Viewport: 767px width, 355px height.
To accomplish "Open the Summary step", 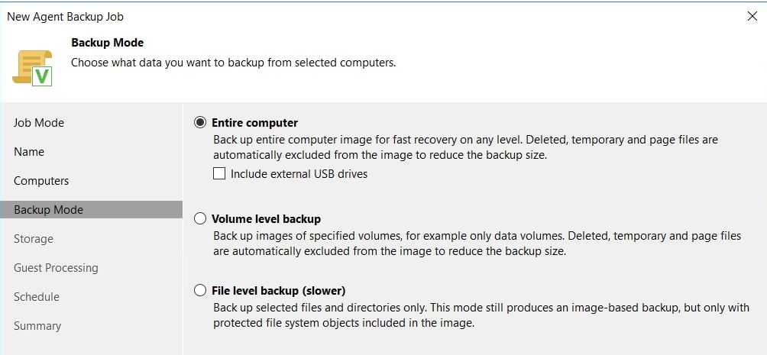I will click(37, 326).
